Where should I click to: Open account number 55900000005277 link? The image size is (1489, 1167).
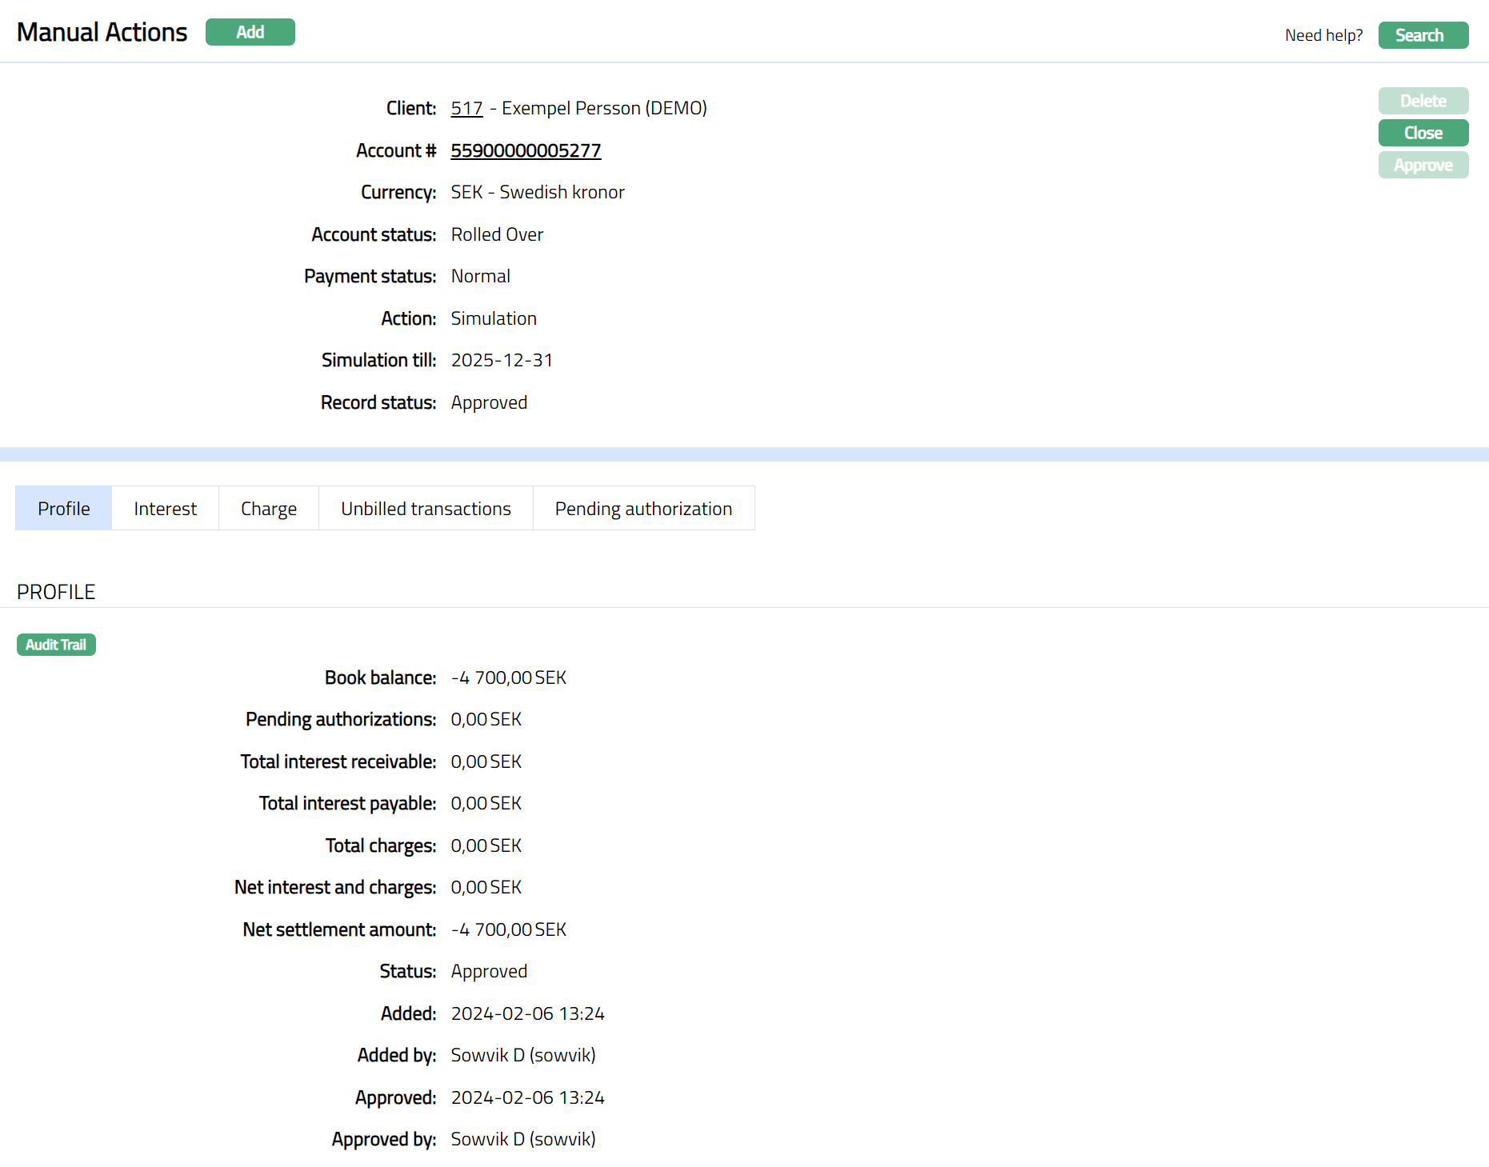(x=526, y=150)
